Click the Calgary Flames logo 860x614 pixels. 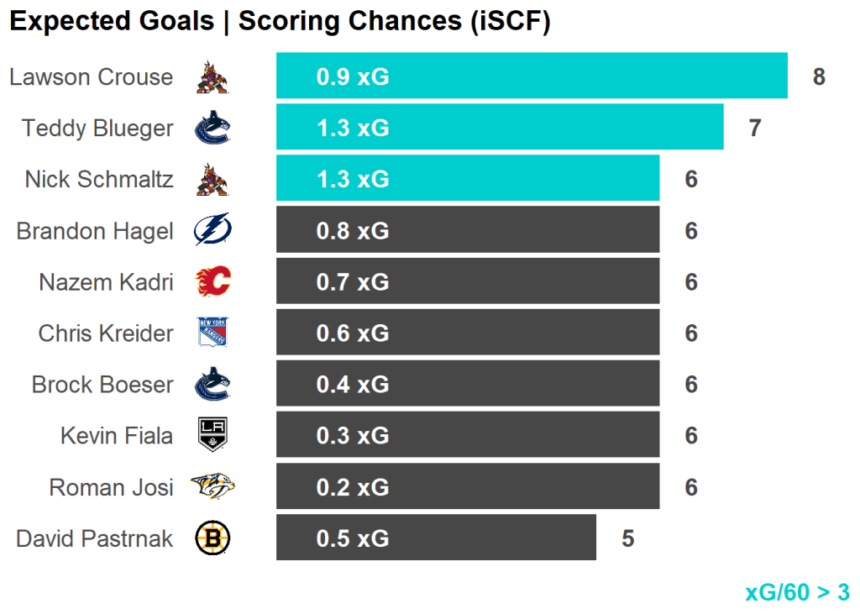(x=212, y=282)
